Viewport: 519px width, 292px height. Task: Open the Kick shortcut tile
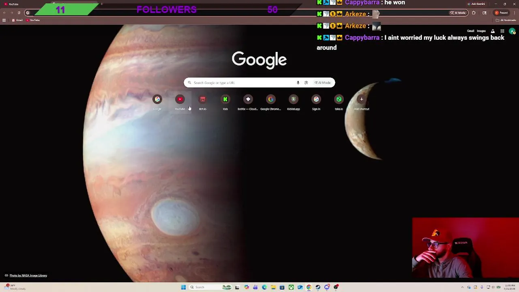click(x=225, y=103)
